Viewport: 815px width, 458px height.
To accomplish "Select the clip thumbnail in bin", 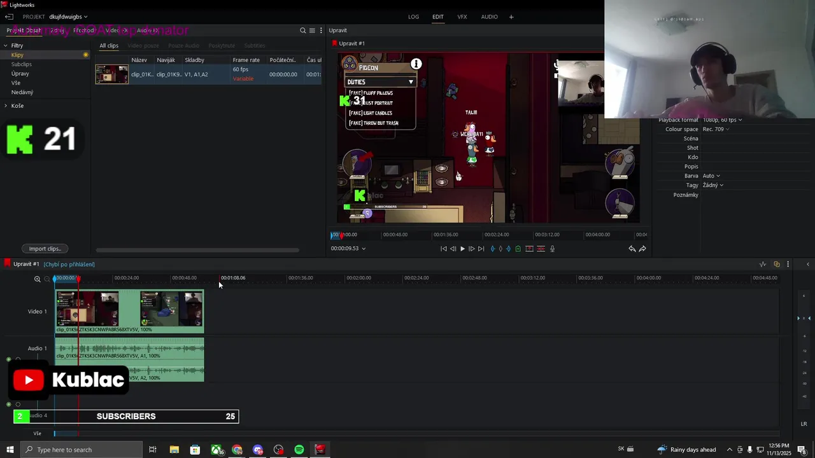I will pos(112,74).
